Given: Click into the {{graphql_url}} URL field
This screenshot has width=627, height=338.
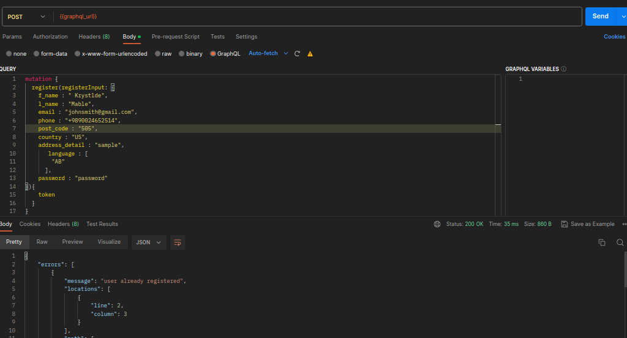Looking at the screenshot, I should 318,17.
